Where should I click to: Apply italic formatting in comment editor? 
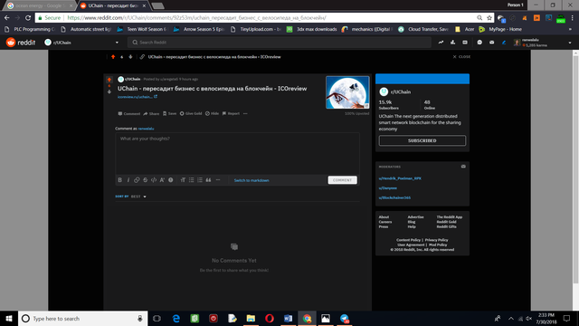point(128,180)
